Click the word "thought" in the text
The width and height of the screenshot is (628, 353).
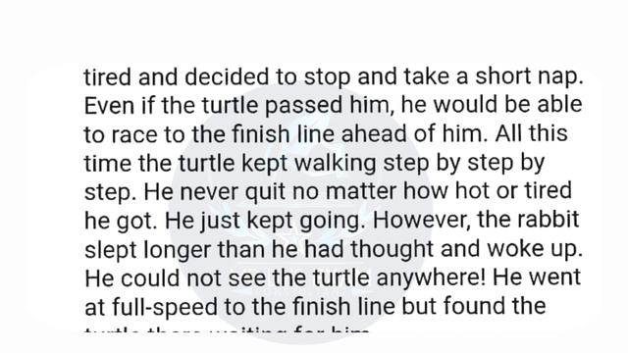coord(392,250)
